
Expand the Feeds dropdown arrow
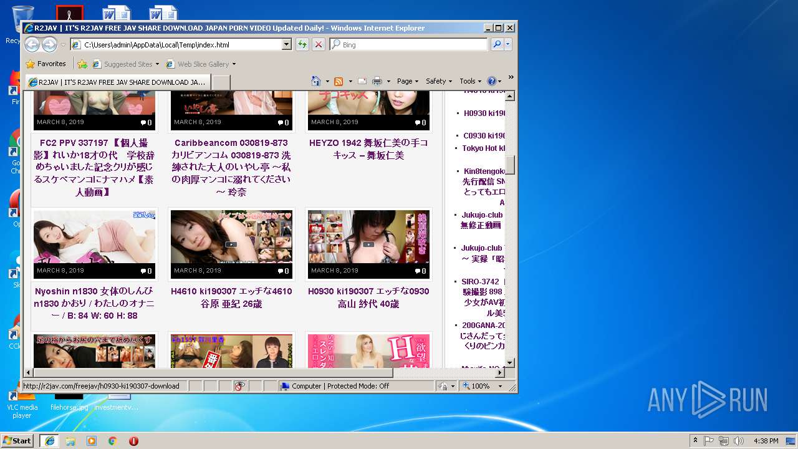tap(350, 81)
